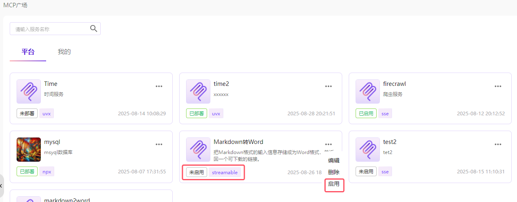Click the 爬虫服务 description text
Screen dimensions: 517x202
[393, 94]
